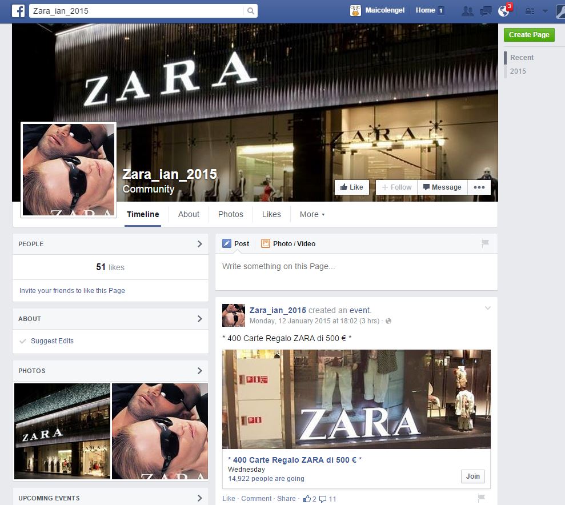This screenshot has height=505, width=565.
Task: Click Invite your friends to like this Page
Action: pyautogui.click(x=72, y=291)
